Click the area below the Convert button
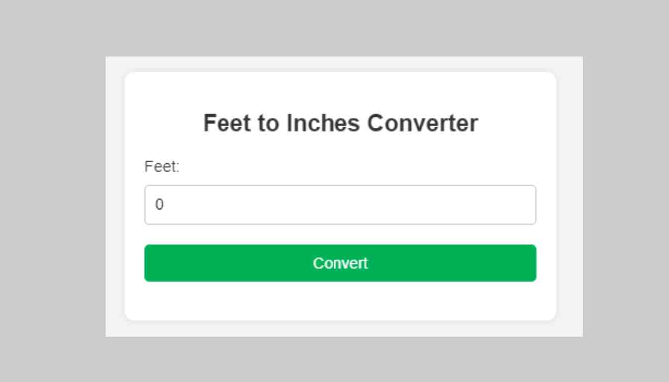669x382 pixels. point(340,301)
